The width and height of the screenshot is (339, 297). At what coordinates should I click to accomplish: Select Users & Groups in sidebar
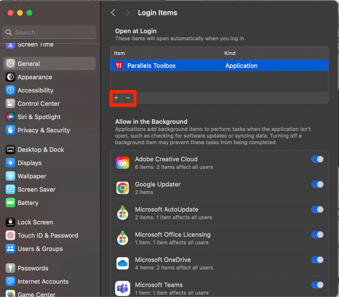(x=40, y=249)
